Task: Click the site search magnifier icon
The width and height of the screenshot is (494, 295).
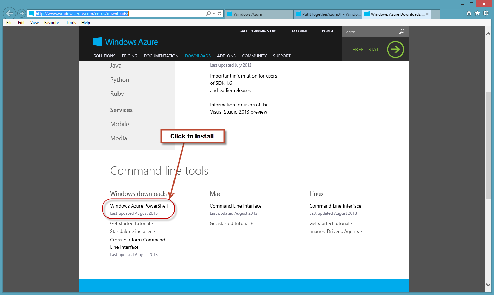Action: point(401,32)
